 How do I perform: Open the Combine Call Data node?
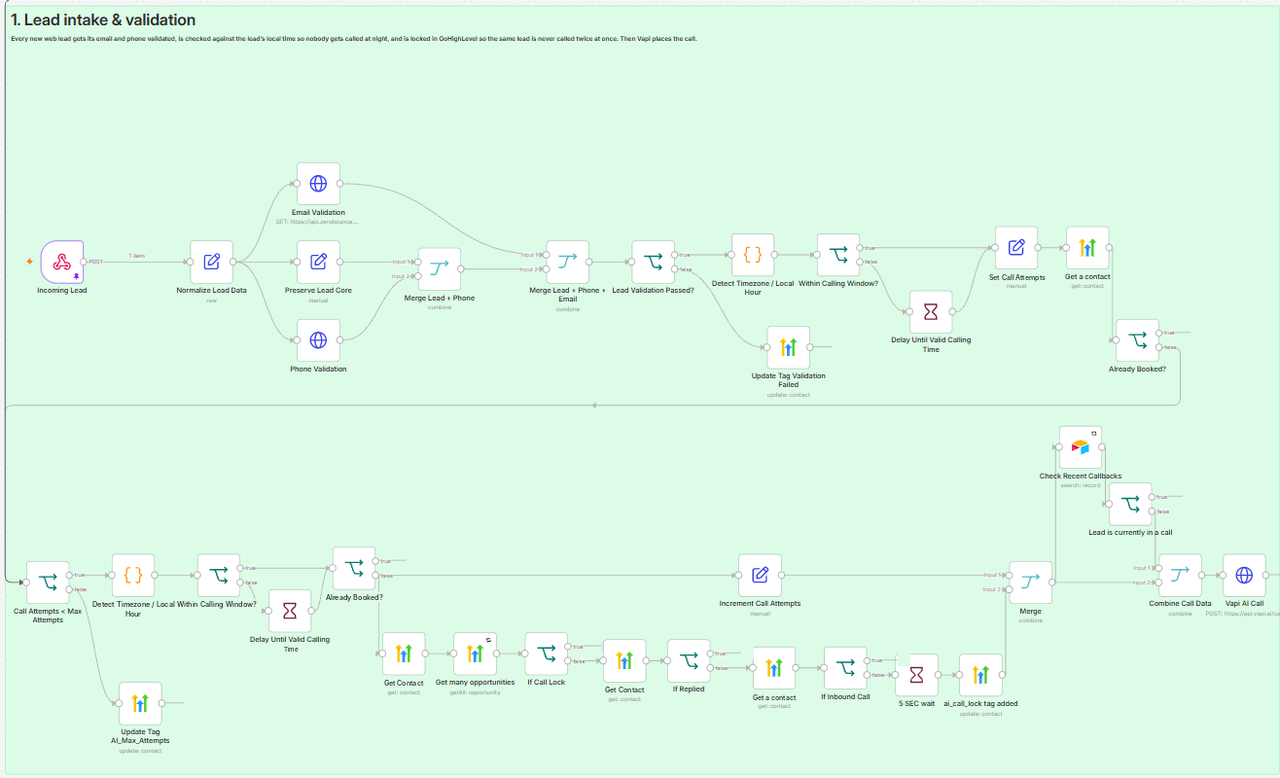pyautogui.click(x=1180, y=576)
